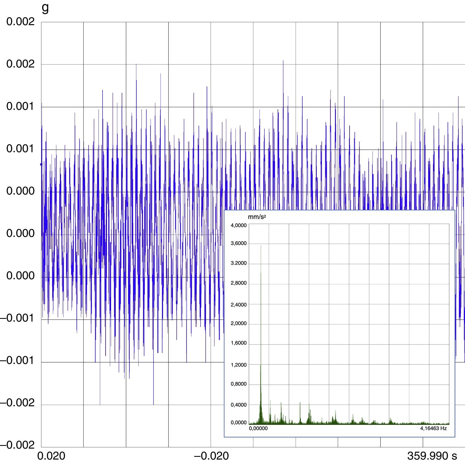Click the "2,0000" spectrum axis label
The height and width of the screenshot is (462, 465).
click(x=239, y=323)
